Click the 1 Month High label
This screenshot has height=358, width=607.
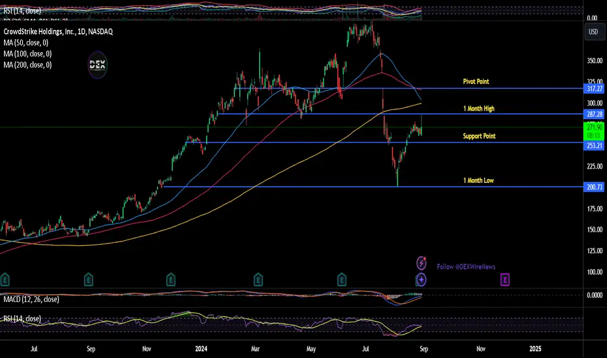[x=479, y=108]
